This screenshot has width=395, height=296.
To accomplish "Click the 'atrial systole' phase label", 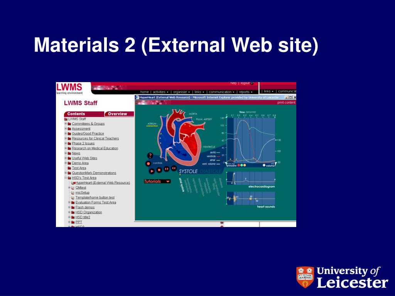I will [x=182, y=185].
